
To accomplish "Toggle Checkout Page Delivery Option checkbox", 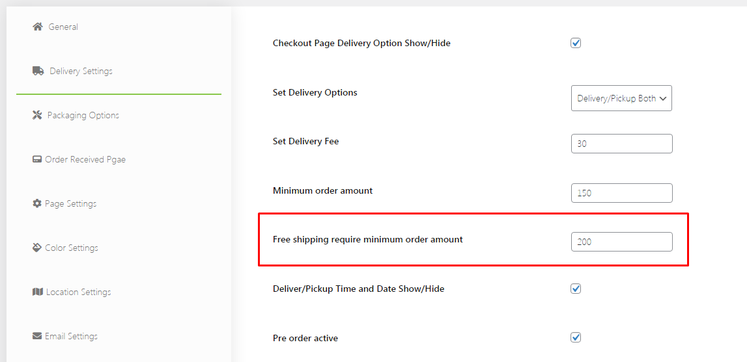I will (x=576, y=44).
